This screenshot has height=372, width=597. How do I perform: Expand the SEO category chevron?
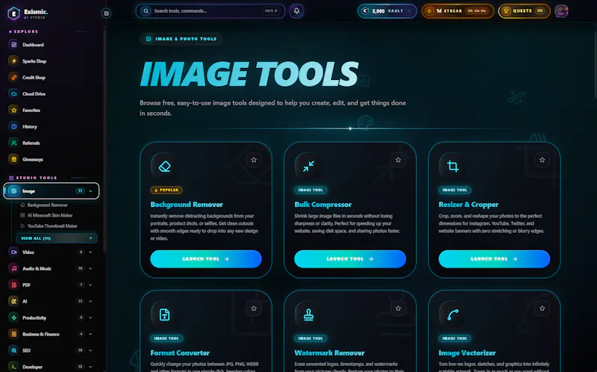point(90,350)
